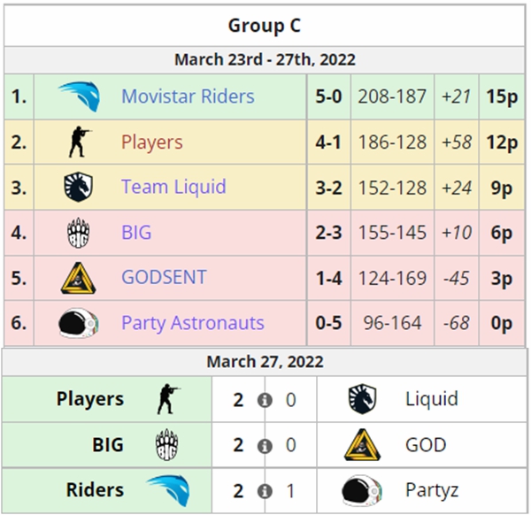
Task: Click the GODSENT triangle logo in standings
Action: (x=78, y=278)
